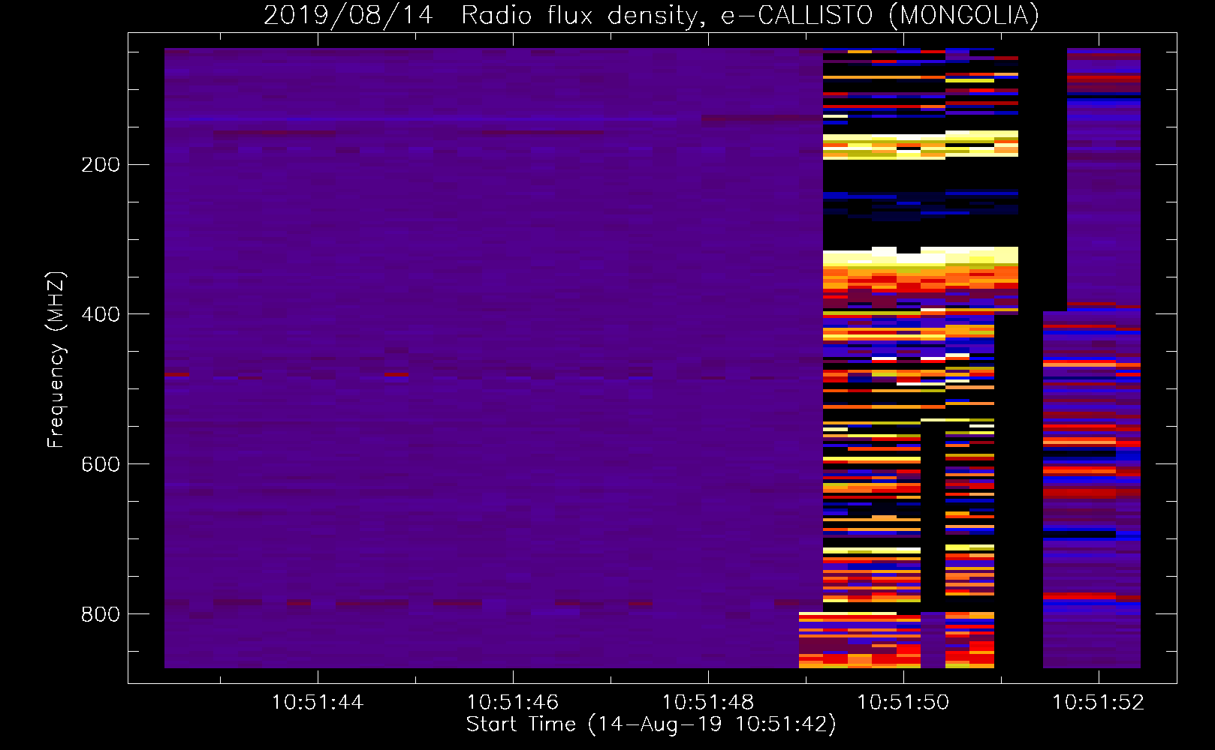Screen dimensions: 1215x750
Task: Click the 10:51:50 time tick label
Action: click(903, 703)
